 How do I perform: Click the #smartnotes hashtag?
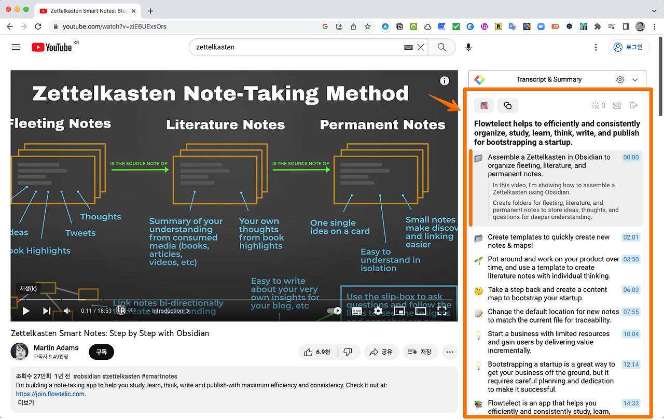click(x=159, y=376)
